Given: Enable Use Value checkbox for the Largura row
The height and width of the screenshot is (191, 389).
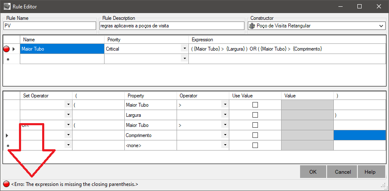Looking at the screenshot, I should click(255, 115).
